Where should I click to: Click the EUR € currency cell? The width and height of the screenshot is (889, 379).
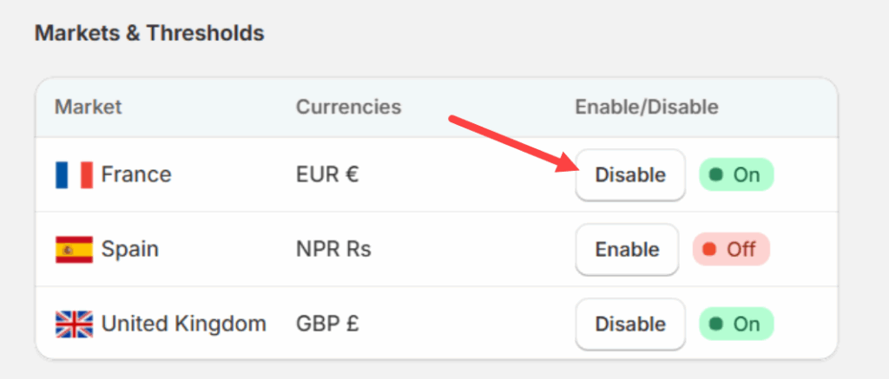327,175
